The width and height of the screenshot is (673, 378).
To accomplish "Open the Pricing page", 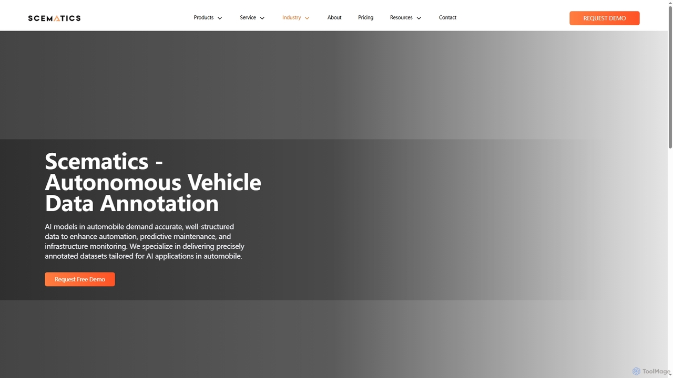I will tap(365, 18).
